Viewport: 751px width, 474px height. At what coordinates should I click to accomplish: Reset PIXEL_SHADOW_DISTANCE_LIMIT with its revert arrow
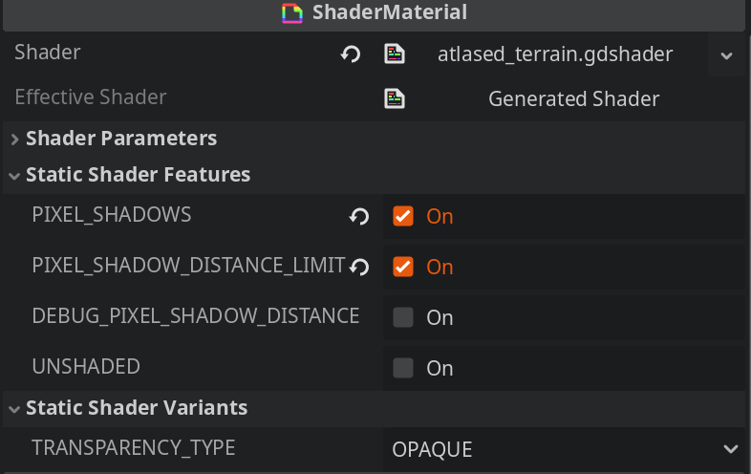359,267
